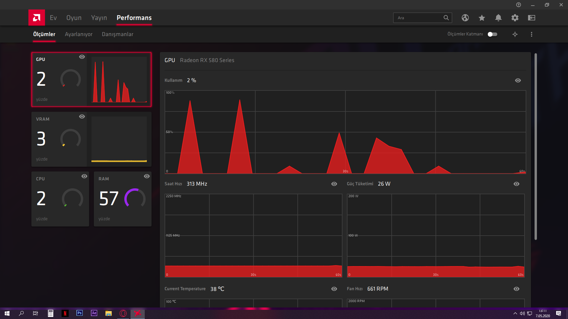Open the favorites star icon

coord(482,18)
